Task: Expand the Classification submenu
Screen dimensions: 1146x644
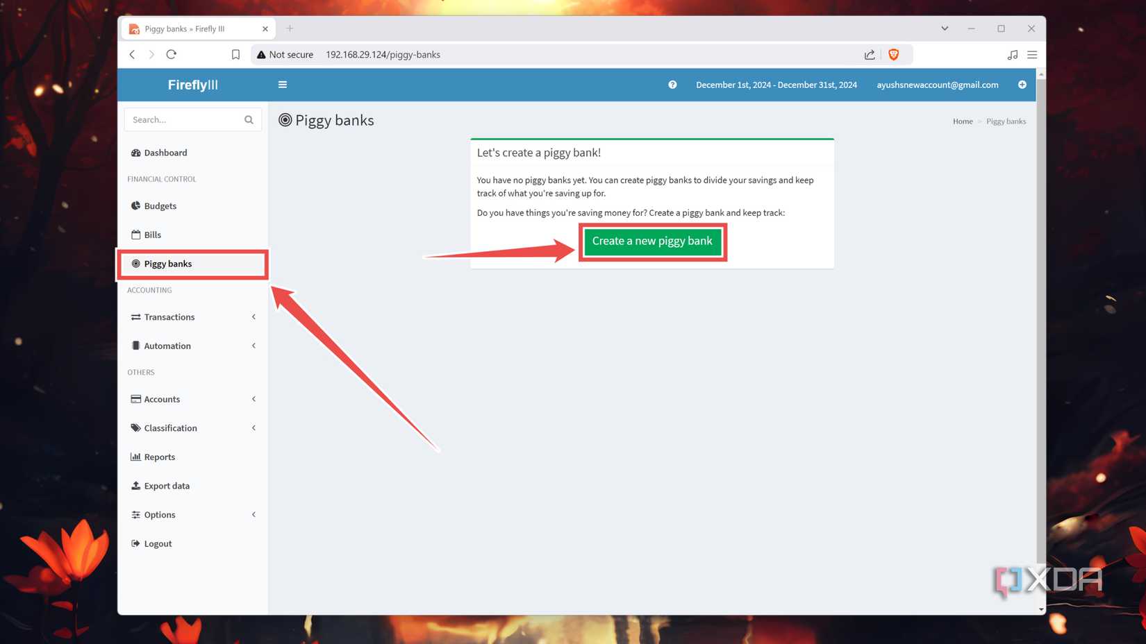Action: [x=192, y=428]
